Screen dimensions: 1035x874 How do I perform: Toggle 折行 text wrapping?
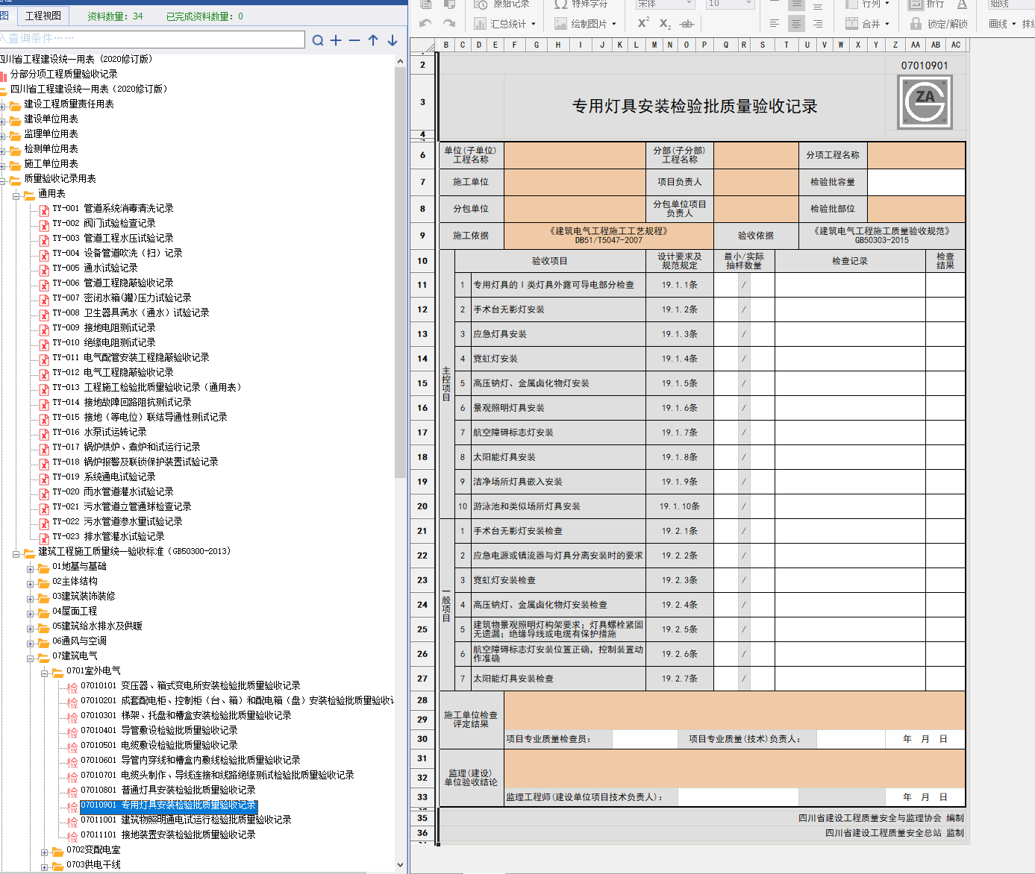point(927,4)
